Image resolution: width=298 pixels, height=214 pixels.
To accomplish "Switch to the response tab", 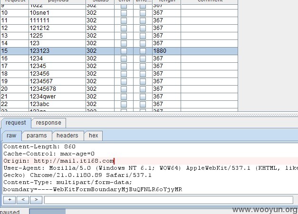I will pos(48,123).
